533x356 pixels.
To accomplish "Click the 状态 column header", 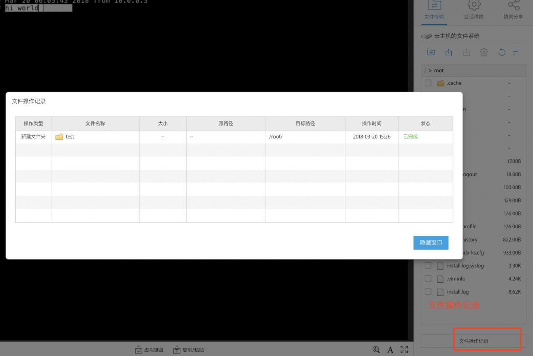I will [426, 124].
